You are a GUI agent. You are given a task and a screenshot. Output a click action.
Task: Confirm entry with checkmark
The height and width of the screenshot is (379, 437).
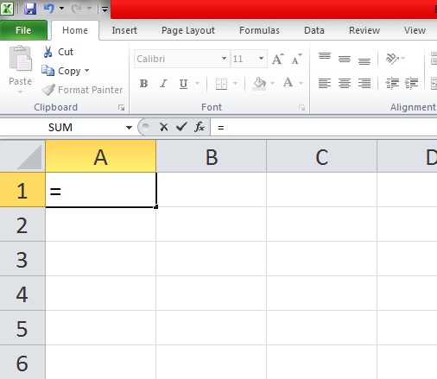(181, 127)
